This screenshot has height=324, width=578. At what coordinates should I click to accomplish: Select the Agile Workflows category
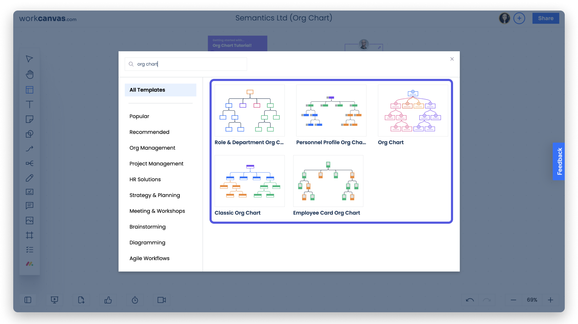pyautogui.click(x=149, y=258)
